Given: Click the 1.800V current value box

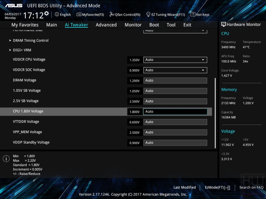Looking at the screenshot, I should click(x=135, y=112).
